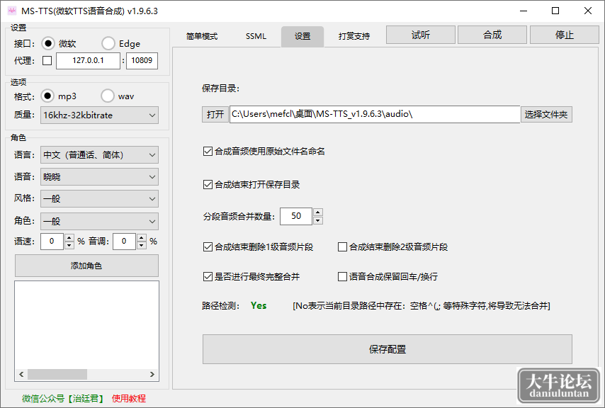Choose wav format radio button
This screenshot has width=605, height=408.
coord(107,96)
